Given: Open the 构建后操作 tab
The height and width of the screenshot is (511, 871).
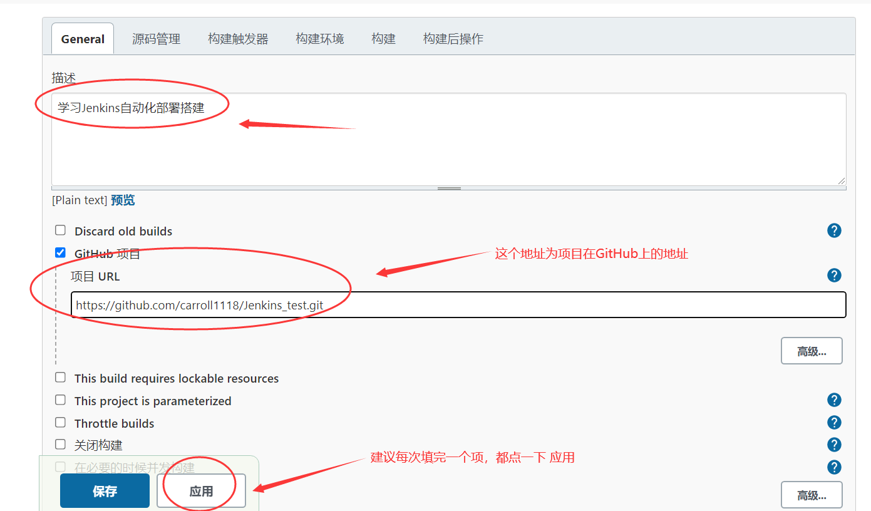Looking at the screenshot, I should tap(453, 39).
